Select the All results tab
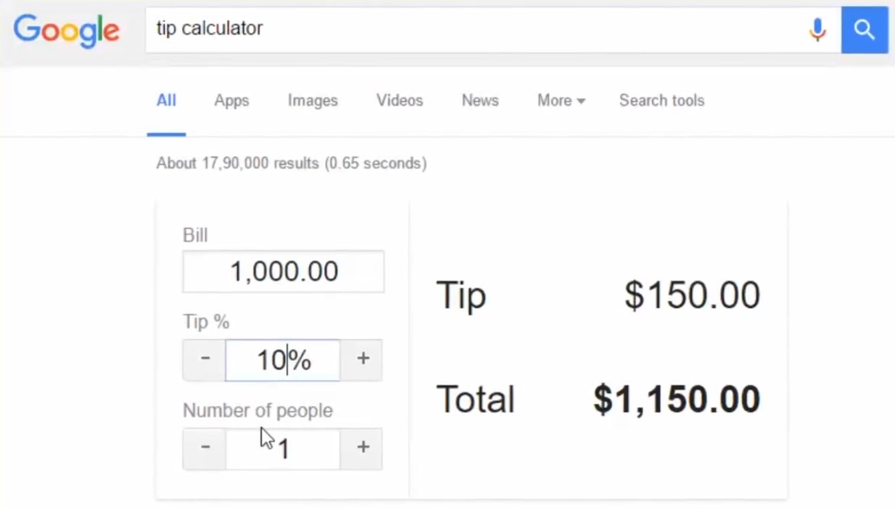 (x=166, y=101)
